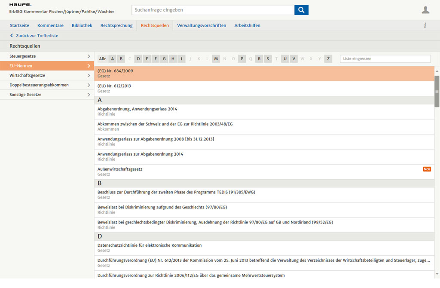
Task: Open Durchführungsverordnung zur Richtlinie 2006/112/EG
Action: point(264,275)
